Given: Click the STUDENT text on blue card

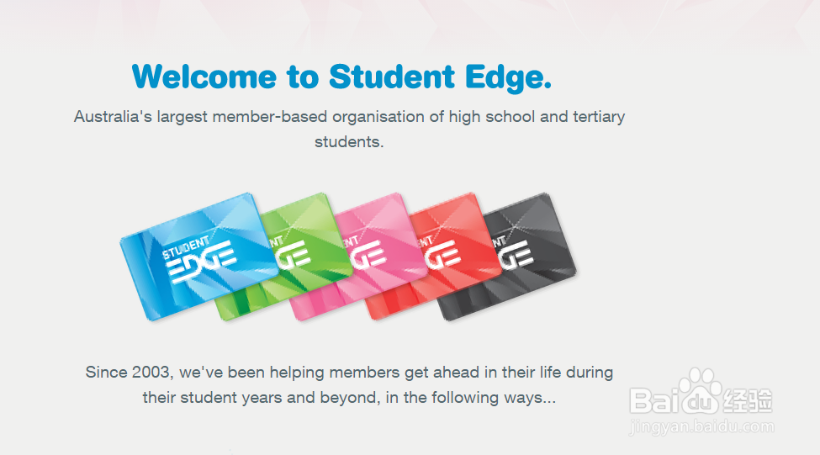Looking at the screenshot, I should (186, 246).
